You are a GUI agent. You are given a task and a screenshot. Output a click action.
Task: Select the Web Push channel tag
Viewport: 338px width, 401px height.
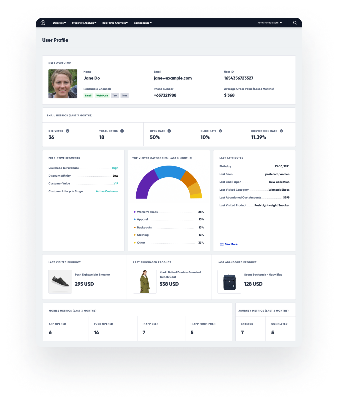(102, 96)
